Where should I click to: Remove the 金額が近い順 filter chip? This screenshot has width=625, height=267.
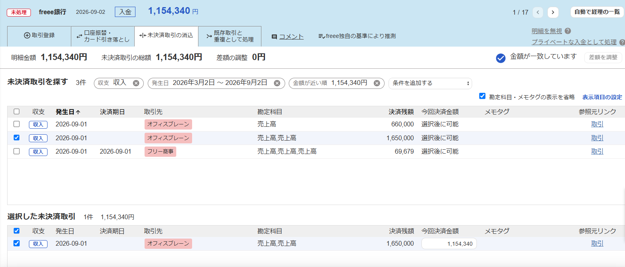[x=377, y=83]
